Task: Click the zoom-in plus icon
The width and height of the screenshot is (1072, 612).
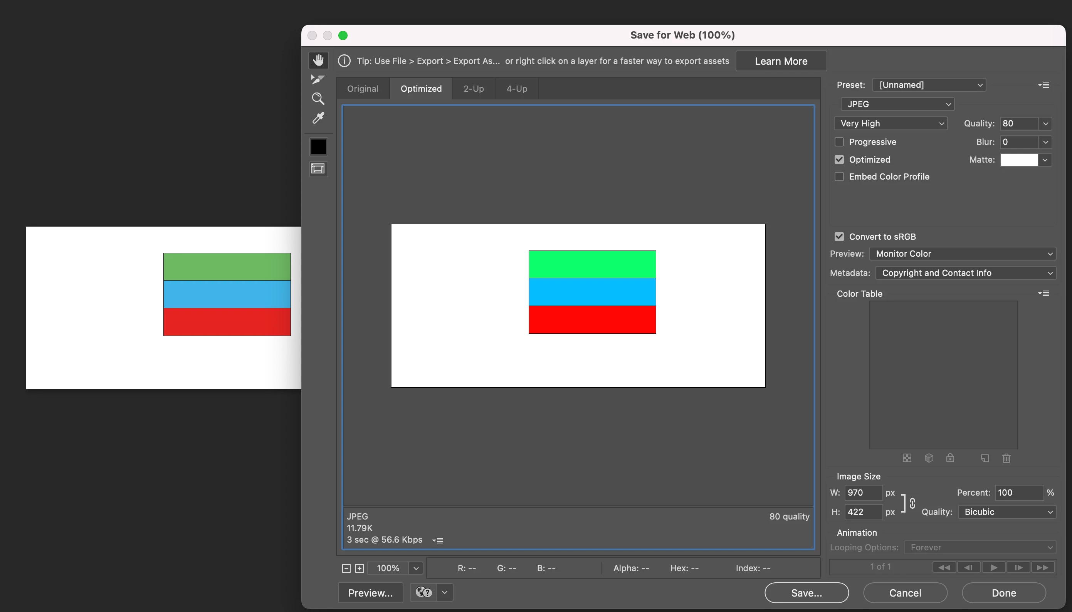Action: point(359,568)
